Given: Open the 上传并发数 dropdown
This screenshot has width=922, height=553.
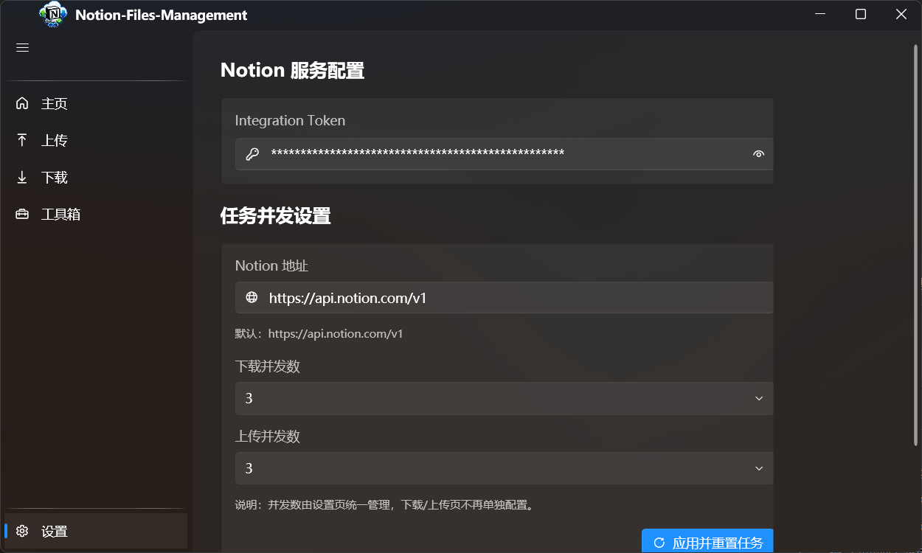Looking at the screenshot, I should tap(504, 468).
